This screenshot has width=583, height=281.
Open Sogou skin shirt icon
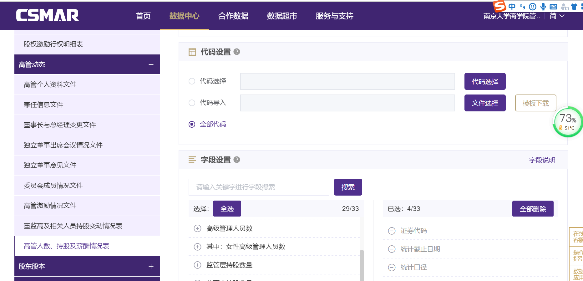[574, 7]
